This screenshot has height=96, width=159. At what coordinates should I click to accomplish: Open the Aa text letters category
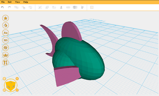(x=5, y=33)
